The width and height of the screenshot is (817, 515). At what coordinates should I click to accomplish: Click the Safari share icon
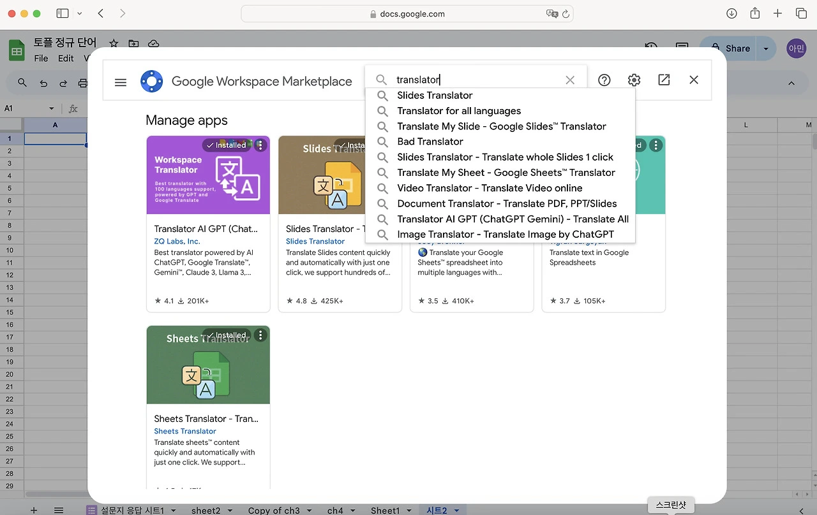pyautogui.click(x=754, y=13)
